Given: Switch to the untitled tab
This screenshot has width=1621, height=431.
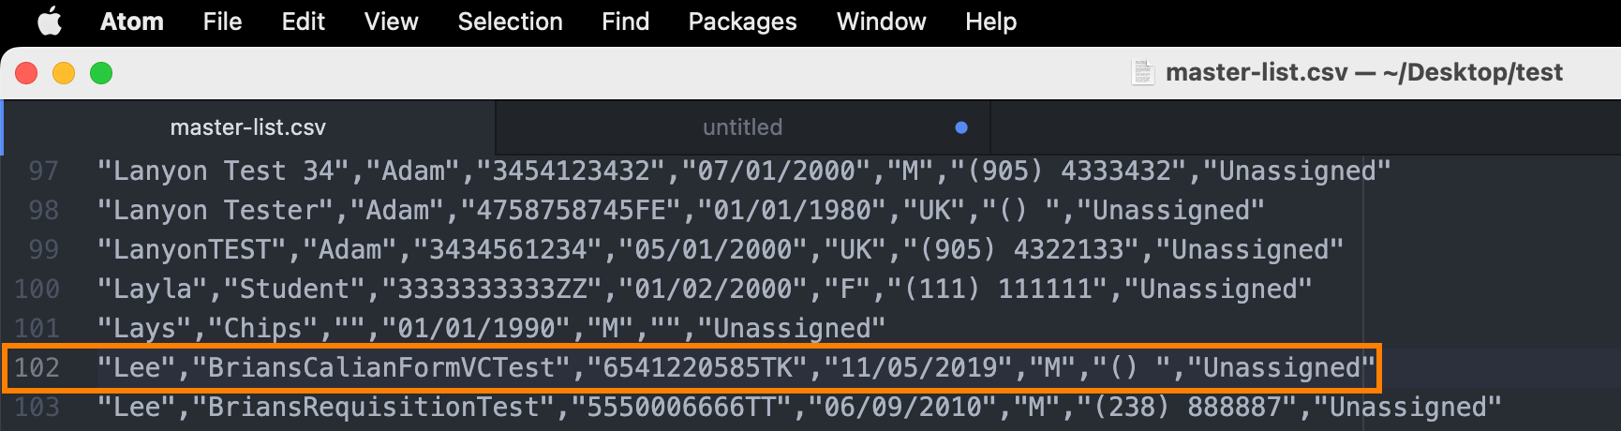Looking at the screenshot, I should pyautogui.click(x=742, y=127).
